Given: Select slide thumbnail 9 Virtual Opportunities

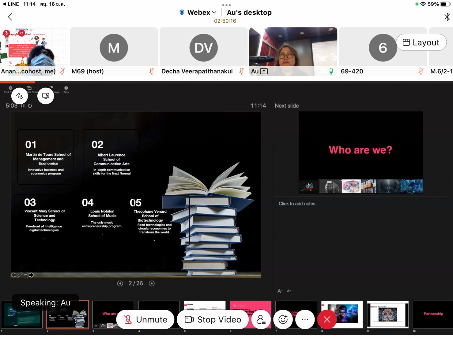Looking at the screenshot, I should coord(388,315).
